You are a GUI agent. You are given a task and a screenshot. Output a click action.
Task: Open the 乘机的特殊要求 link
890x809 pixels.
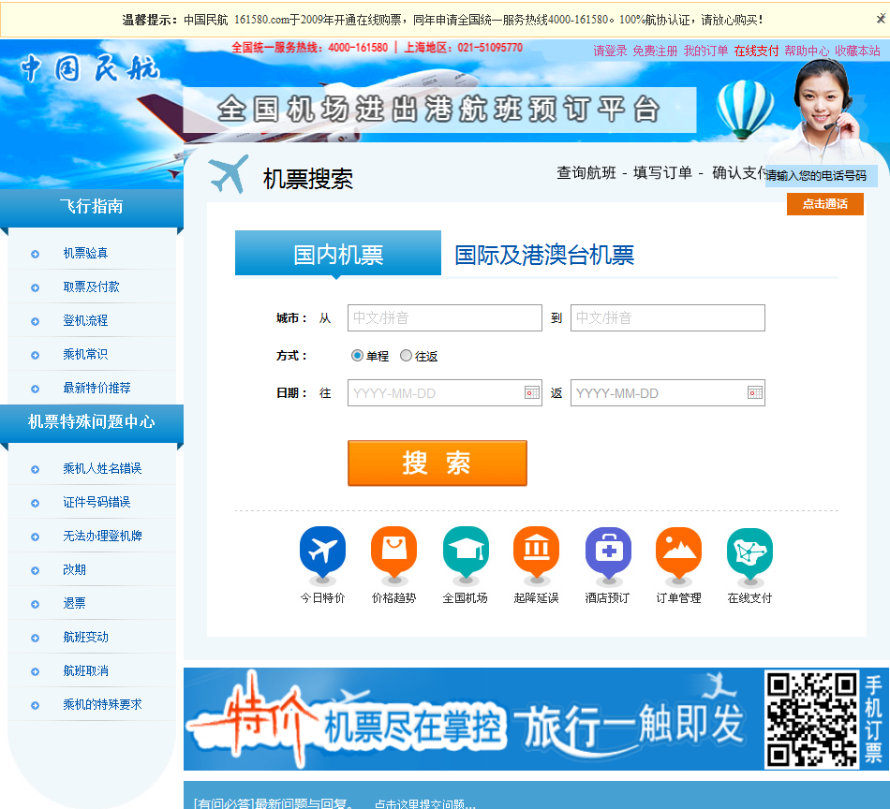tap(102, 705)
